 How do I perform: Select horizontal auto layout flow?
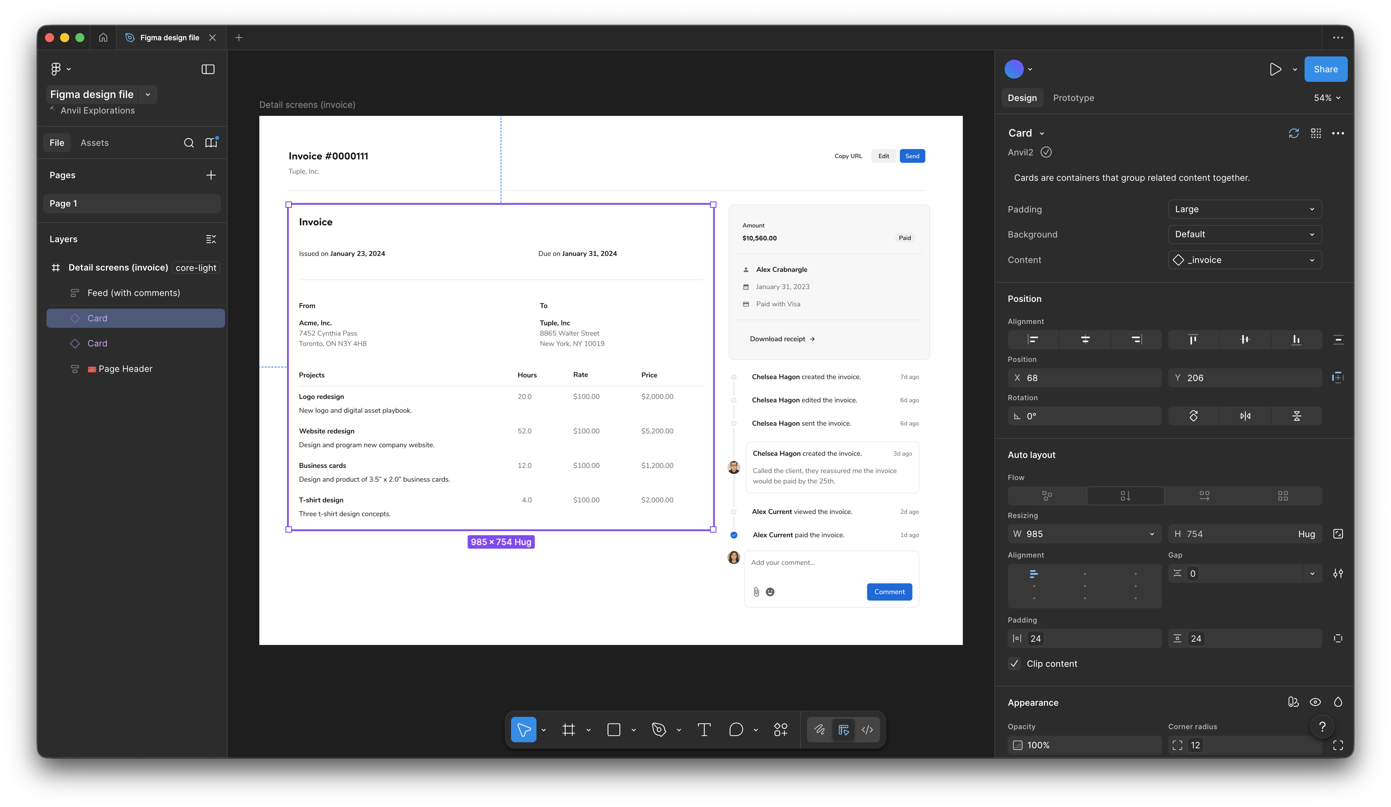coord(1205,496)
